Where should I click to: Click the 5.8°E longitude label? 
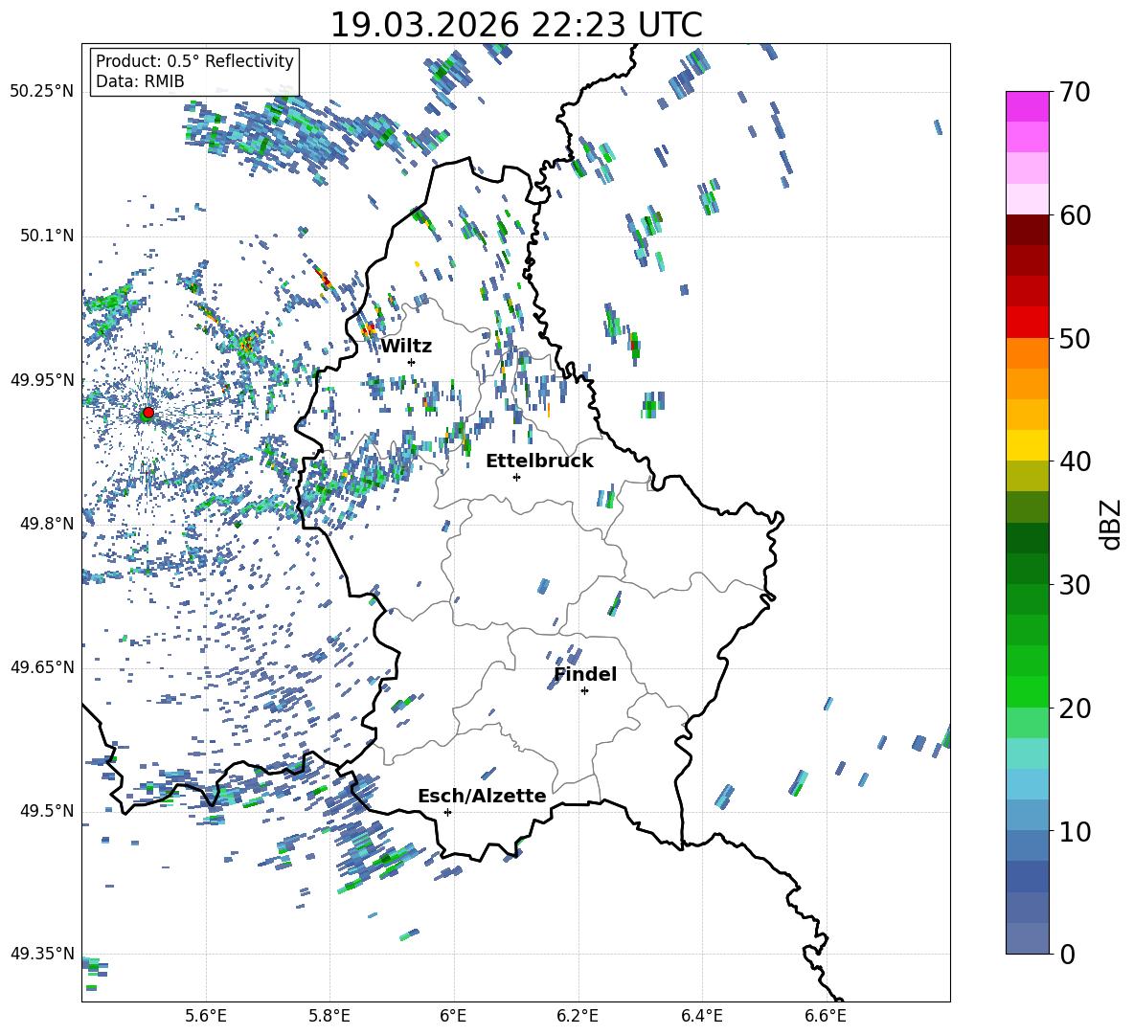tap(329, 1016)
